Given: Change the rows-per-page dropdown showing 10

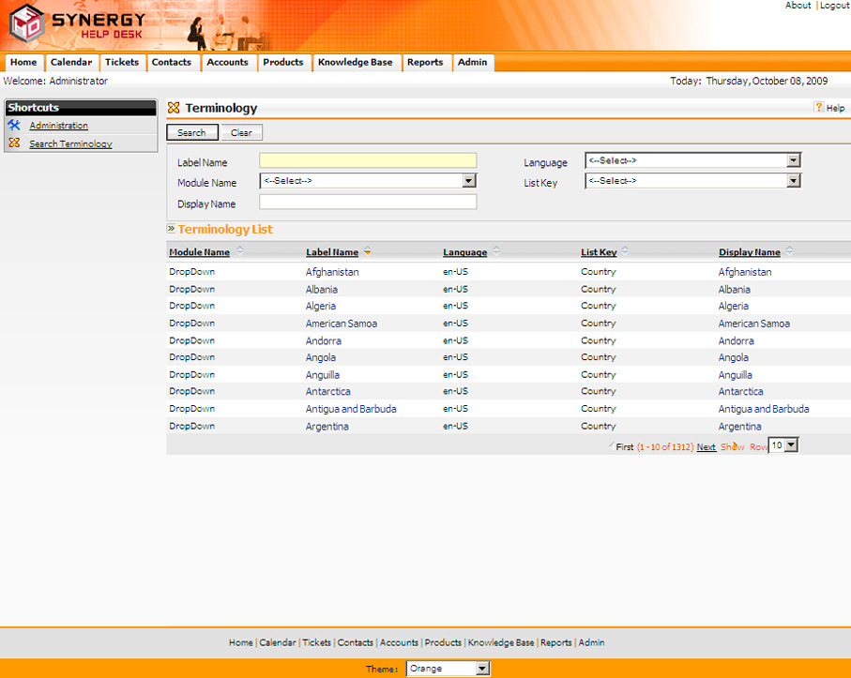Looking at the screenshot, I should click(790, 445).
